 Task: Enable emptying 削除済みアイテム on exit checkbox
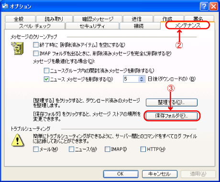pyautogui.click(x=36, y=45)
